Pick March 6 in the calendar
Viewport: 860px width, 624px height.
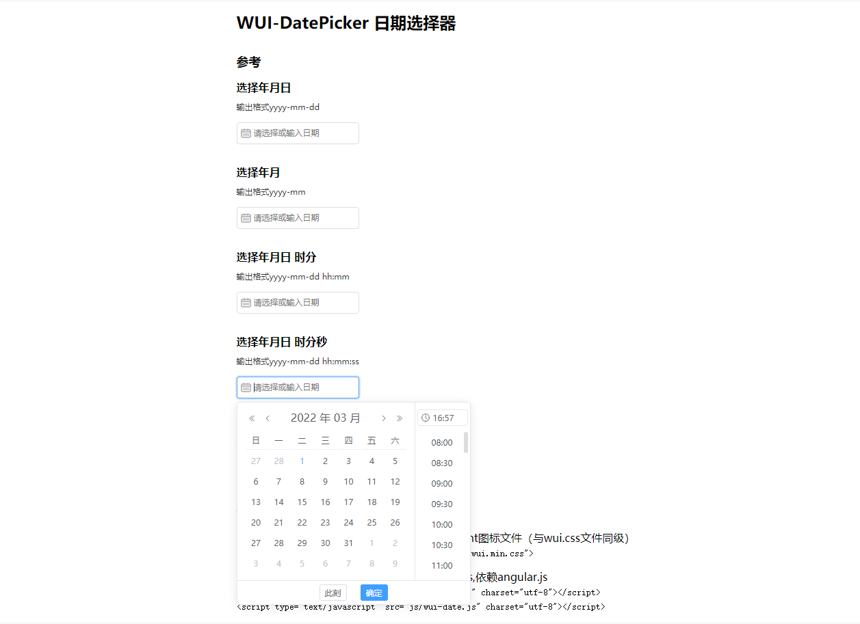[256, 482]
